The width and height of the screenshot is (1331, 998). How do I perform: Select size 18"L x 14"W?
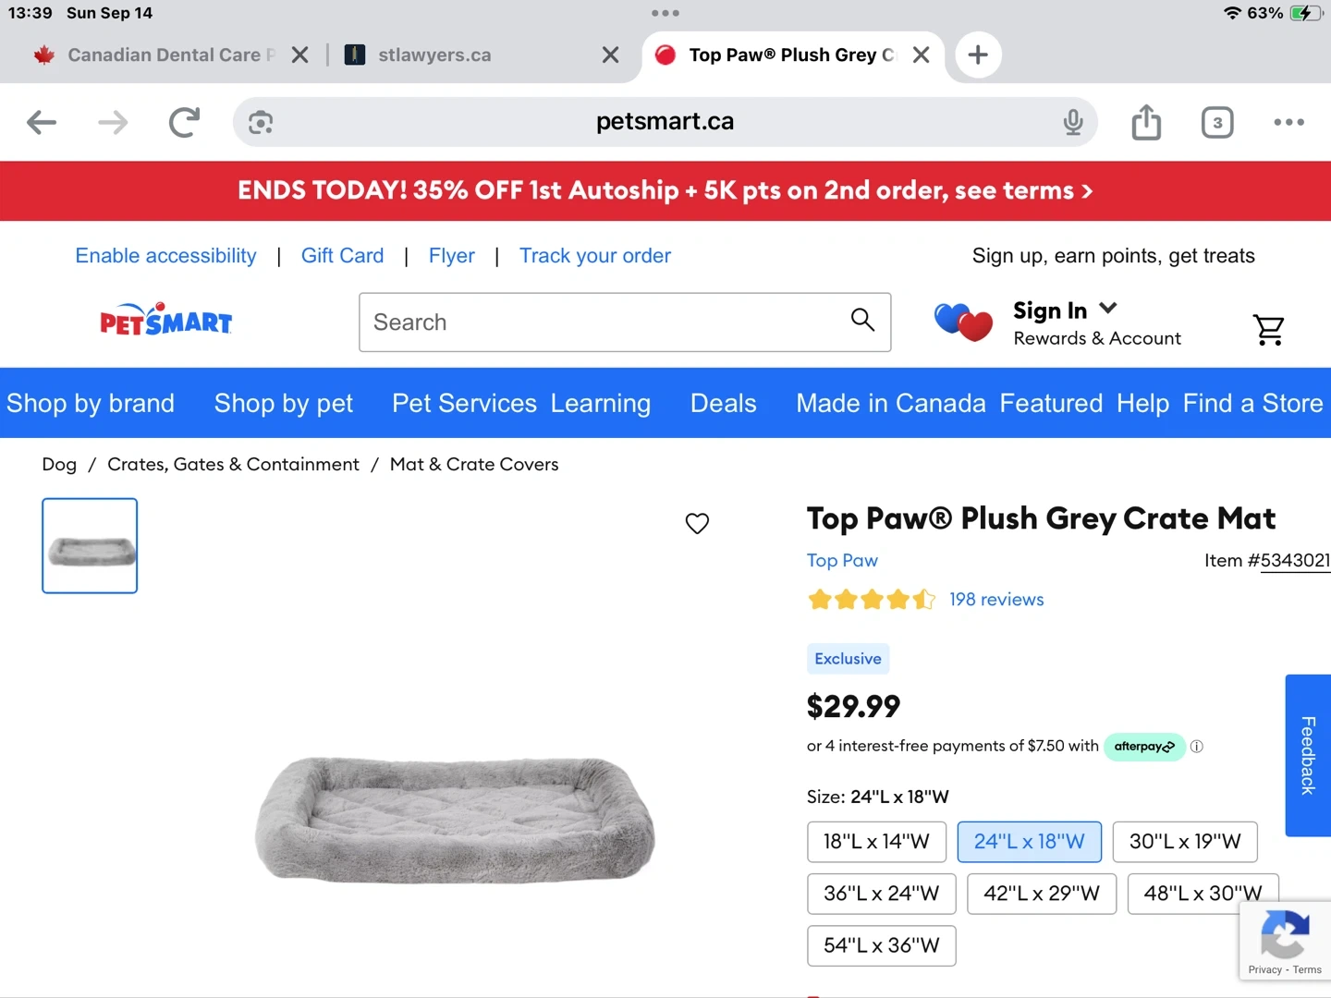click(x=876, y=842)
